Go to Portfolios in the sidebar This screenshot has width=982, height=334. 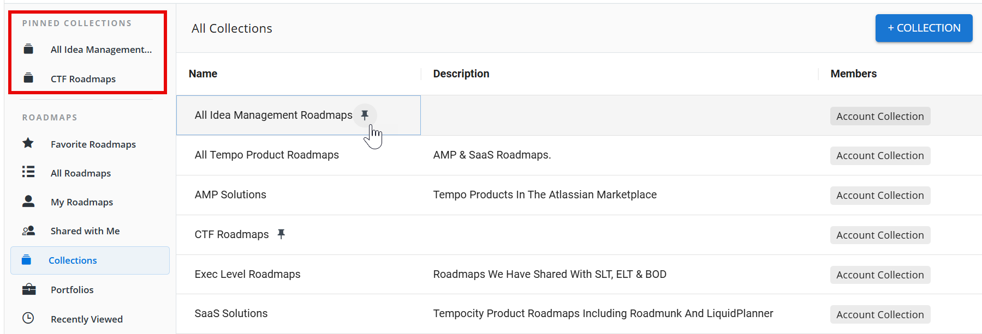72,290
